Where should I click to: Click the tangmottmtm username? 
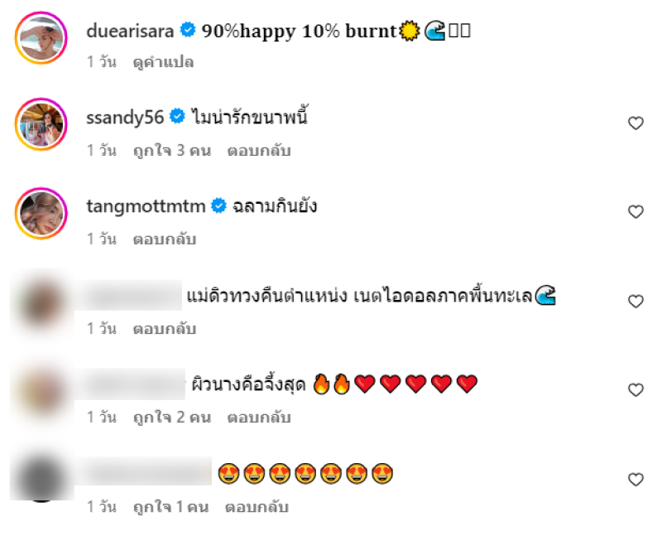click(x=146, y=206)
